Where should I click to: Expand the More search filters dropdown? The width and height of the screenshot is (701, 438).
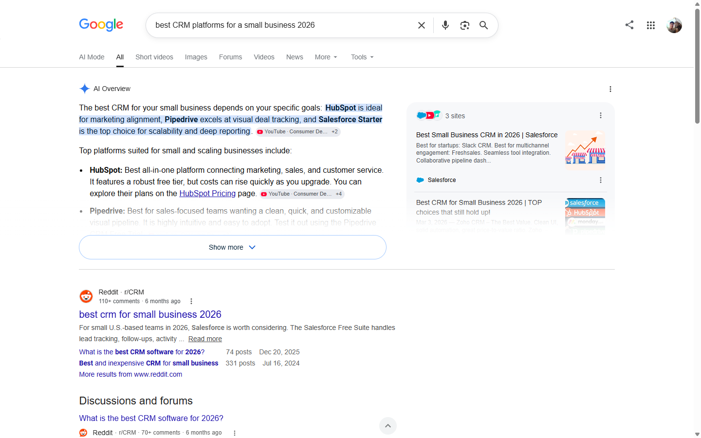pyautogui.click(x=326, y=57)
